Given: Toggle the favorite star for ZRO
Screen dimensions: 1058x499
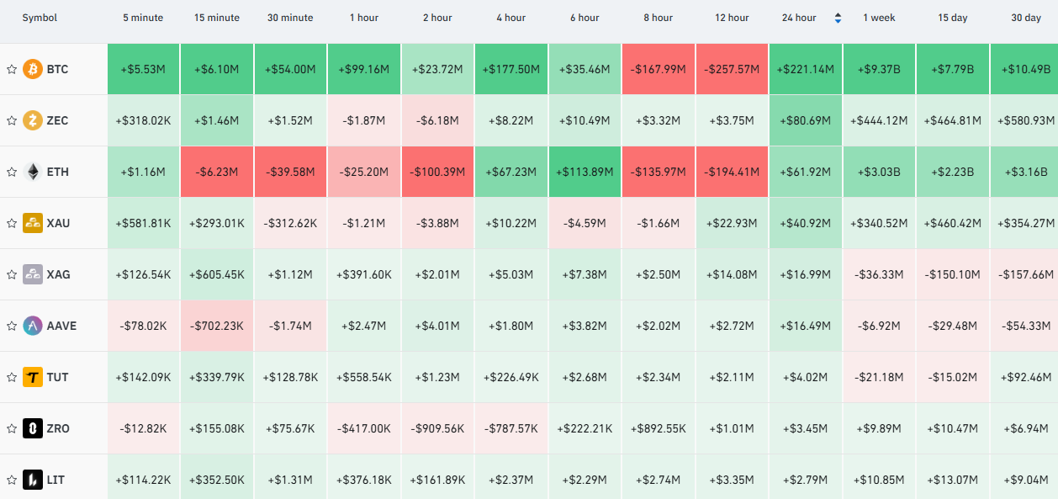Looking at the screenshot, I should [x=12, y=428].
